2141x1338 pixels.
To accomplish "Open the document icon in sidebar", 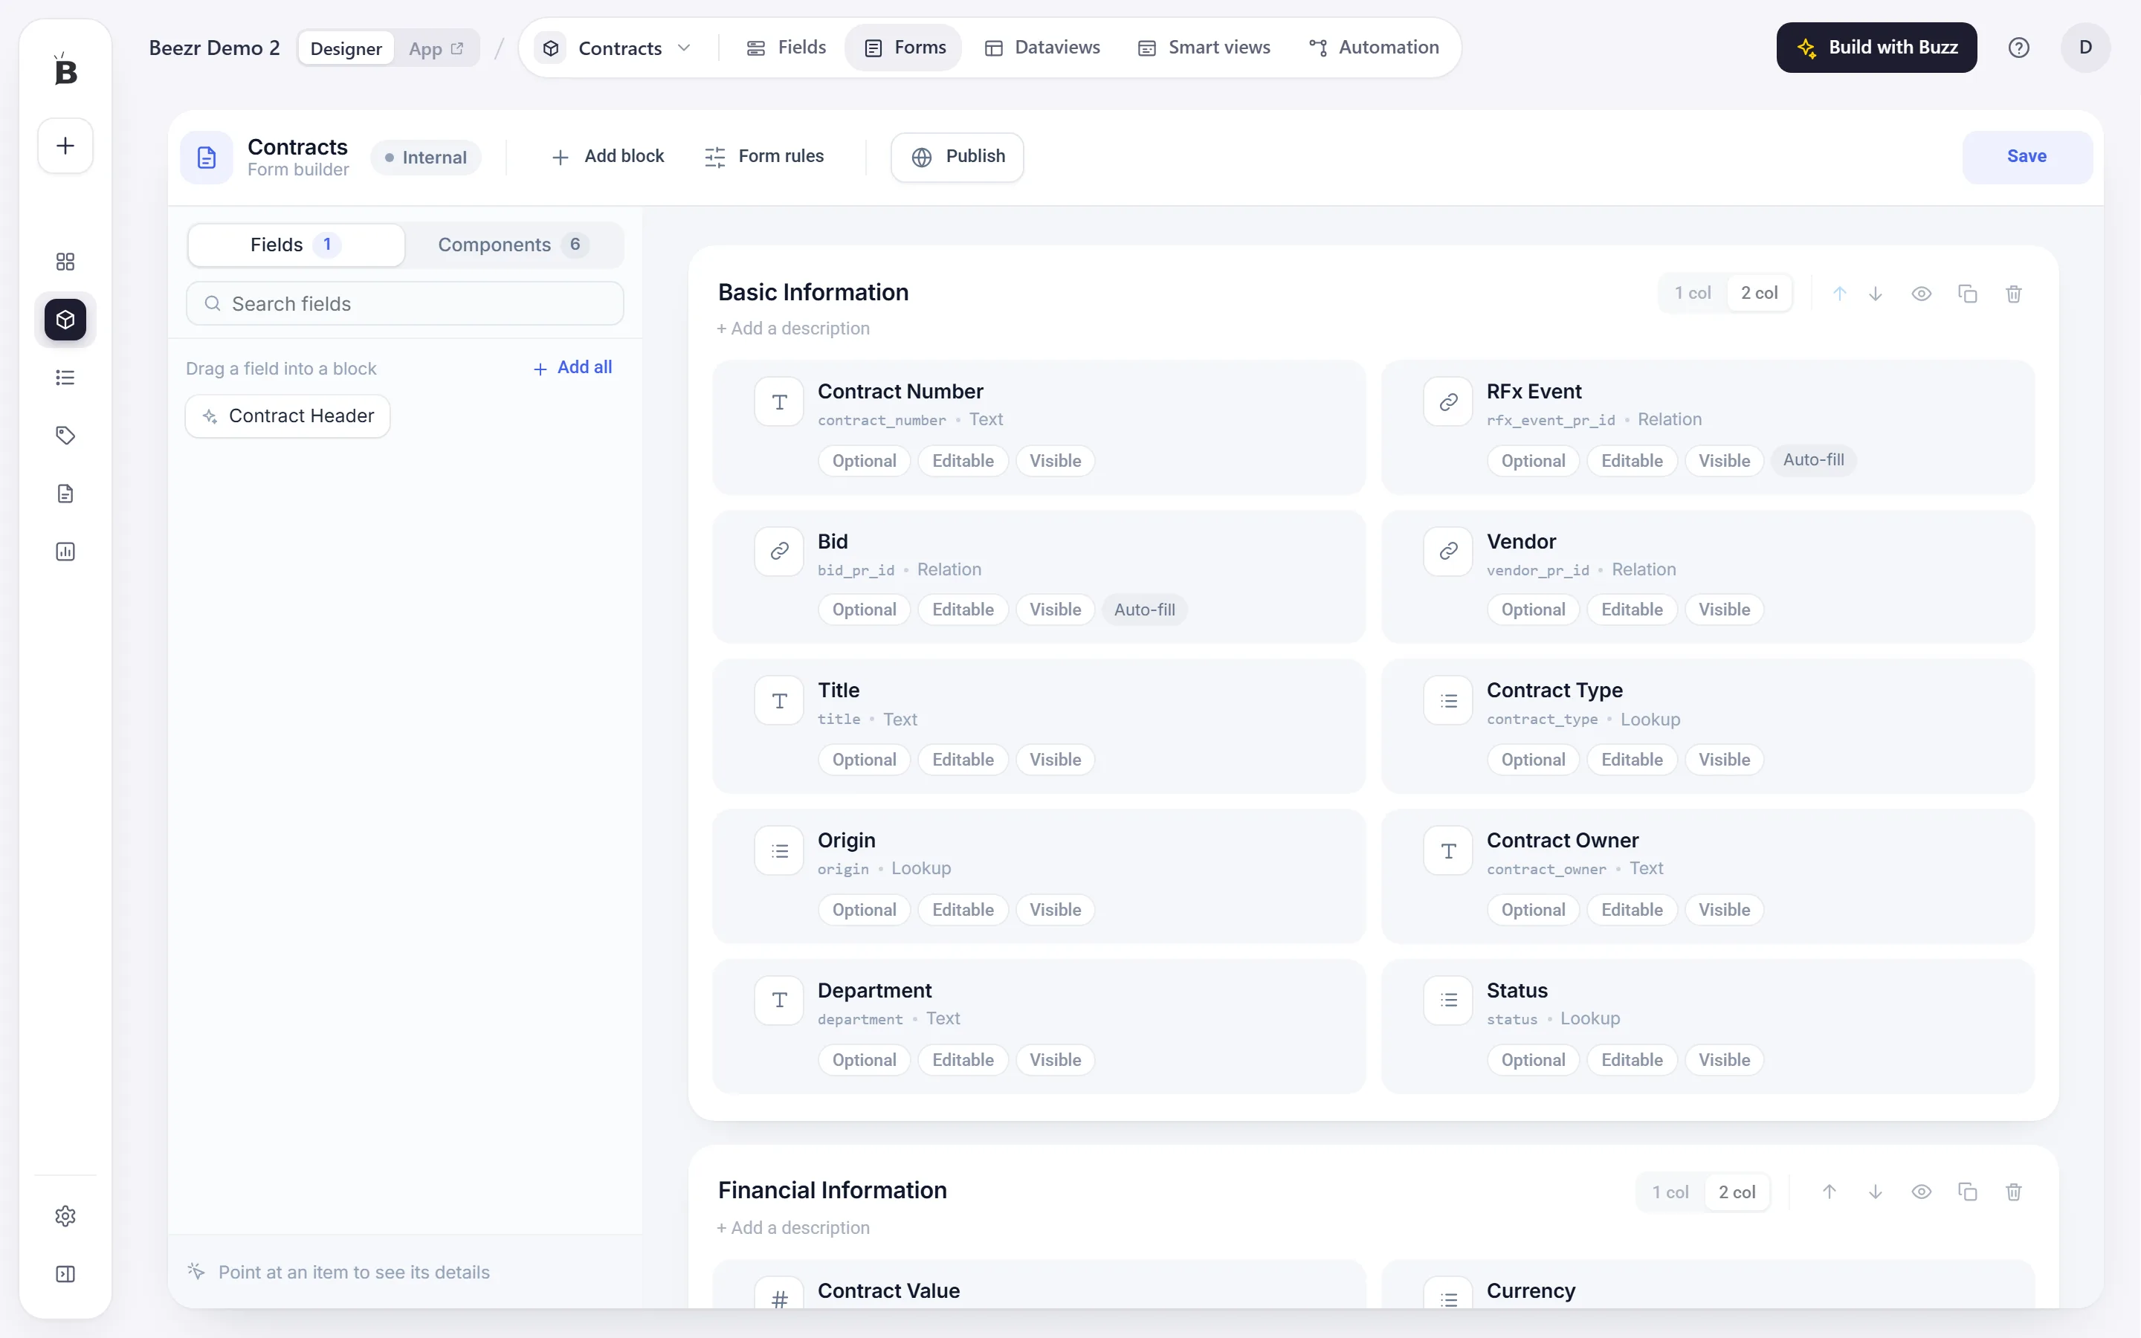I will pyautogui.click(x=65, y=494).
